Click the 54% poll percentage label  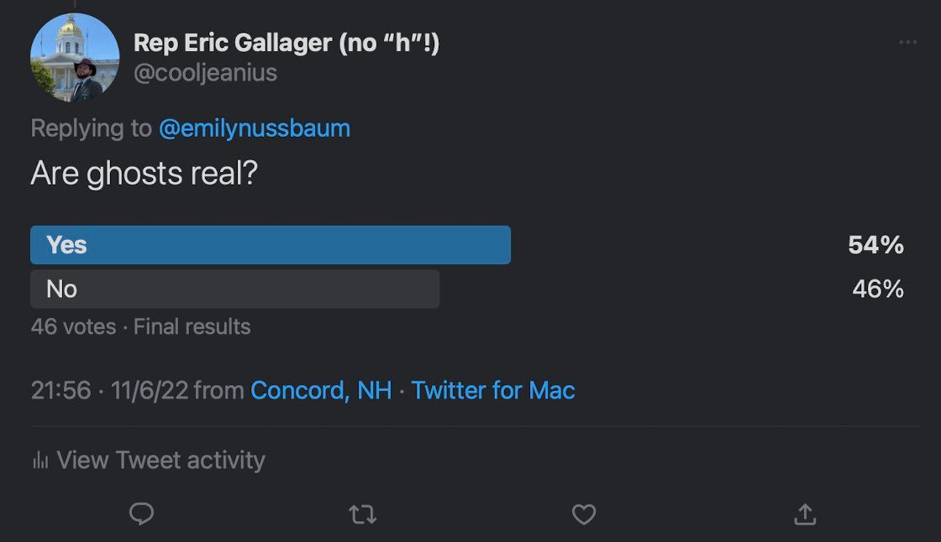tap(875, 245)
